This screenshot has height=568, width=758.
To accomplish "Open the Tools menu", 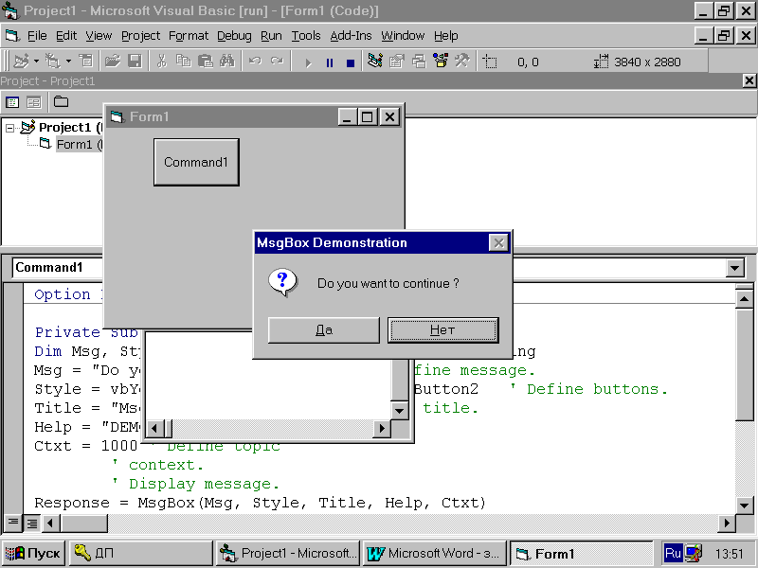I will click(x=305, y=36).
